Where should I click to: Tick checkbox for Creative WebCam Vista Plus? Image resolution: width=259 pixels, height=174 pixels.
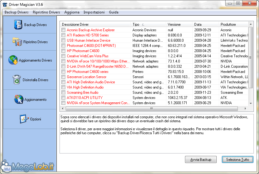(x=63, y=56)
